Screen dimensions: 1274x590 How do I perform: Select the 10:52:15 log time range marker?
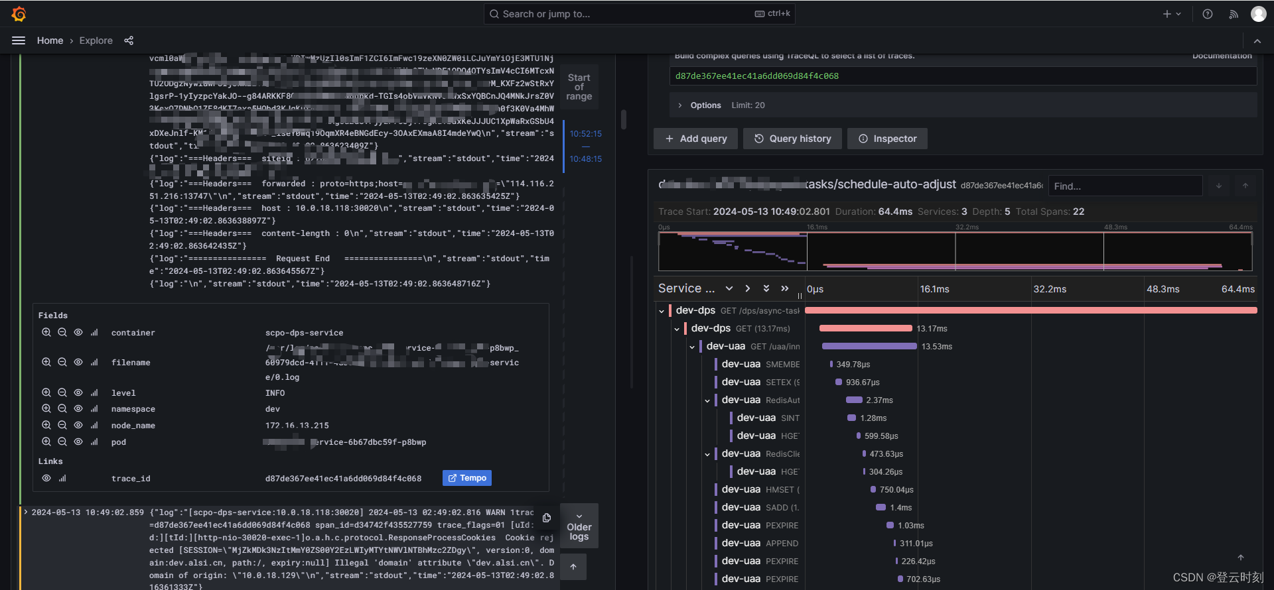[585, 134]
